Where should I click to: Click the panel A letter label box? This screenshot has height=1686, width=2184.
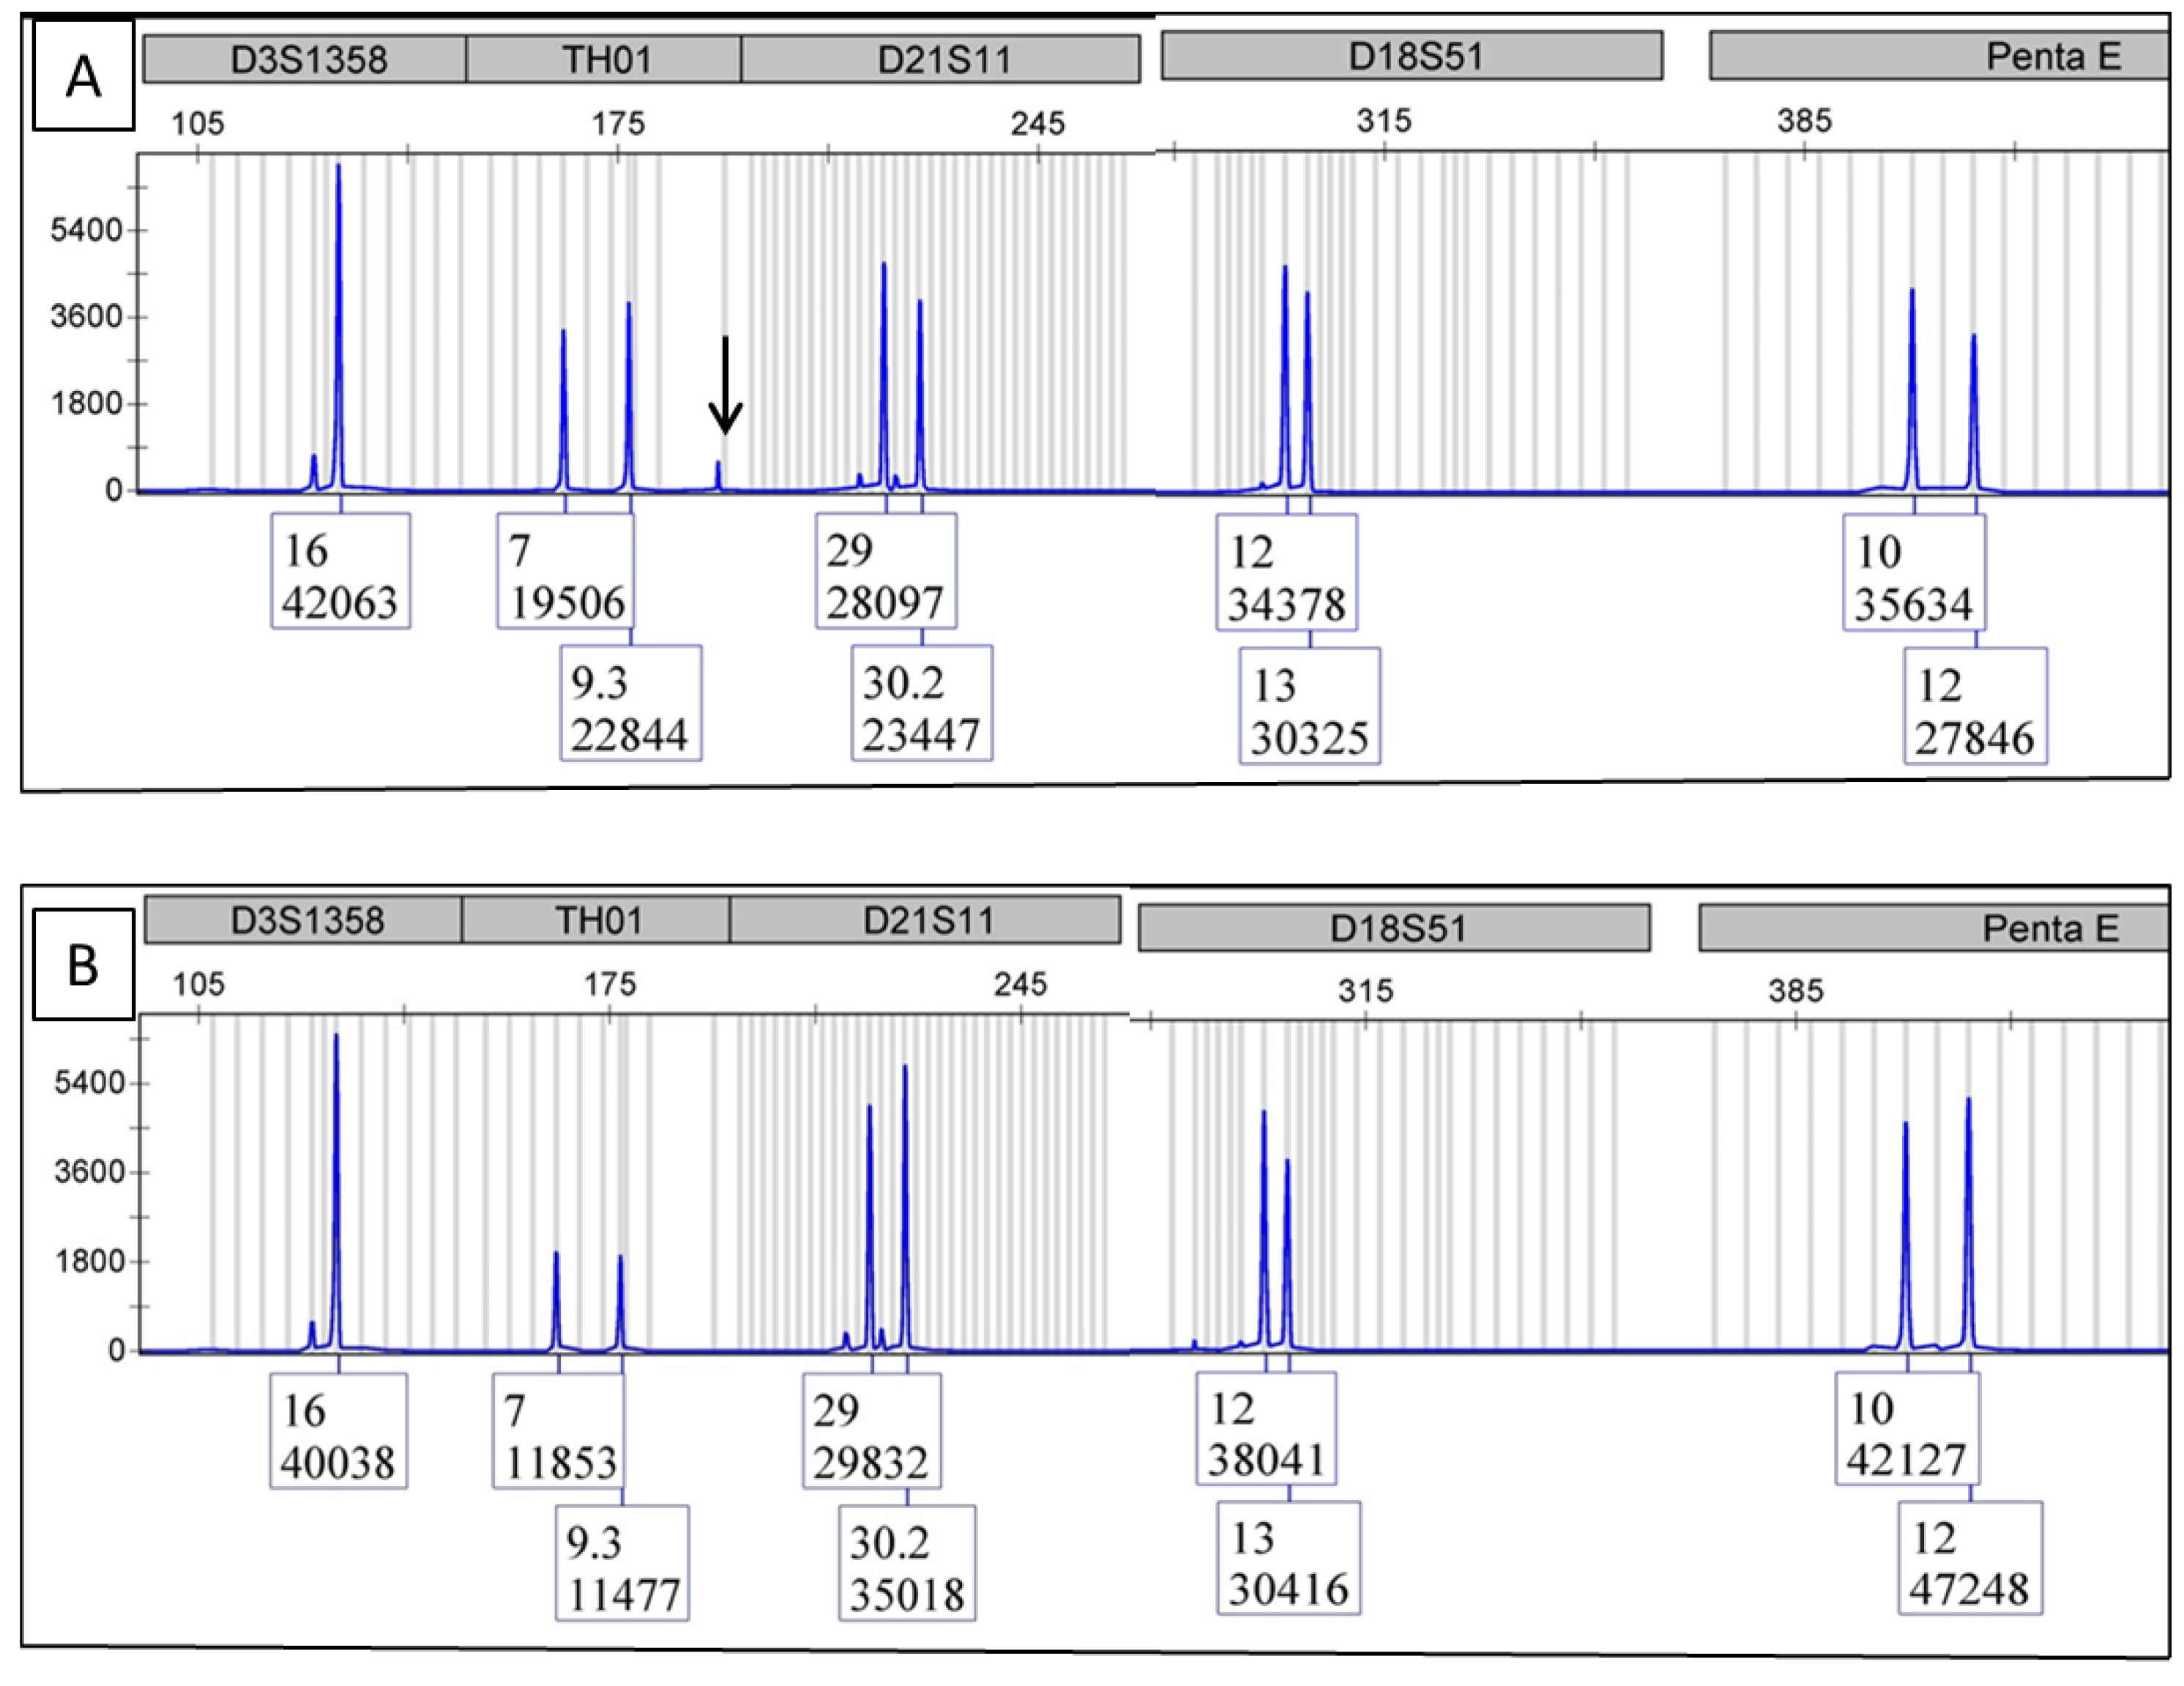point(83,76)
